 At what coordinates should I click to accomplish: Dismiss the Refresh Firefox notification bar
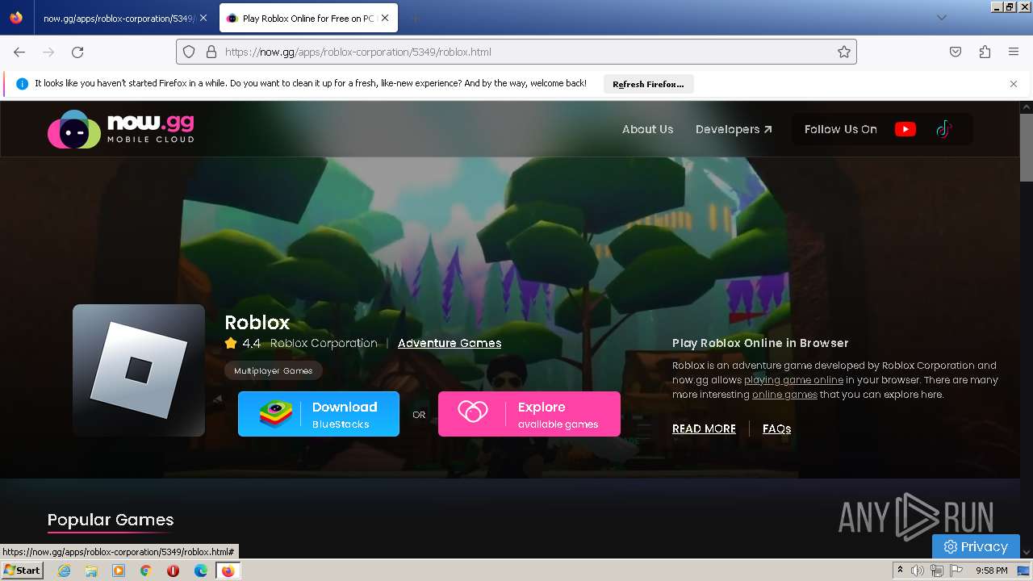1014,84
